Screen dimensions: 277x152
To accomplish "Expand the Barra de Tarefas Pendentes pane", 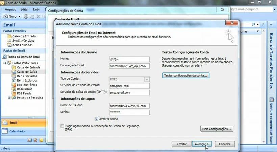I will point(271,25).
